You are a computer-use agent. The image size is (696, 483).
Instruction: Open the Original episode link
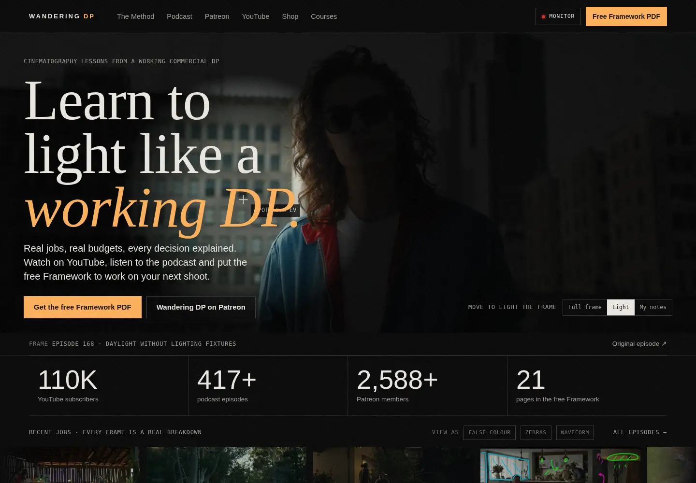[x=639, y=344]
